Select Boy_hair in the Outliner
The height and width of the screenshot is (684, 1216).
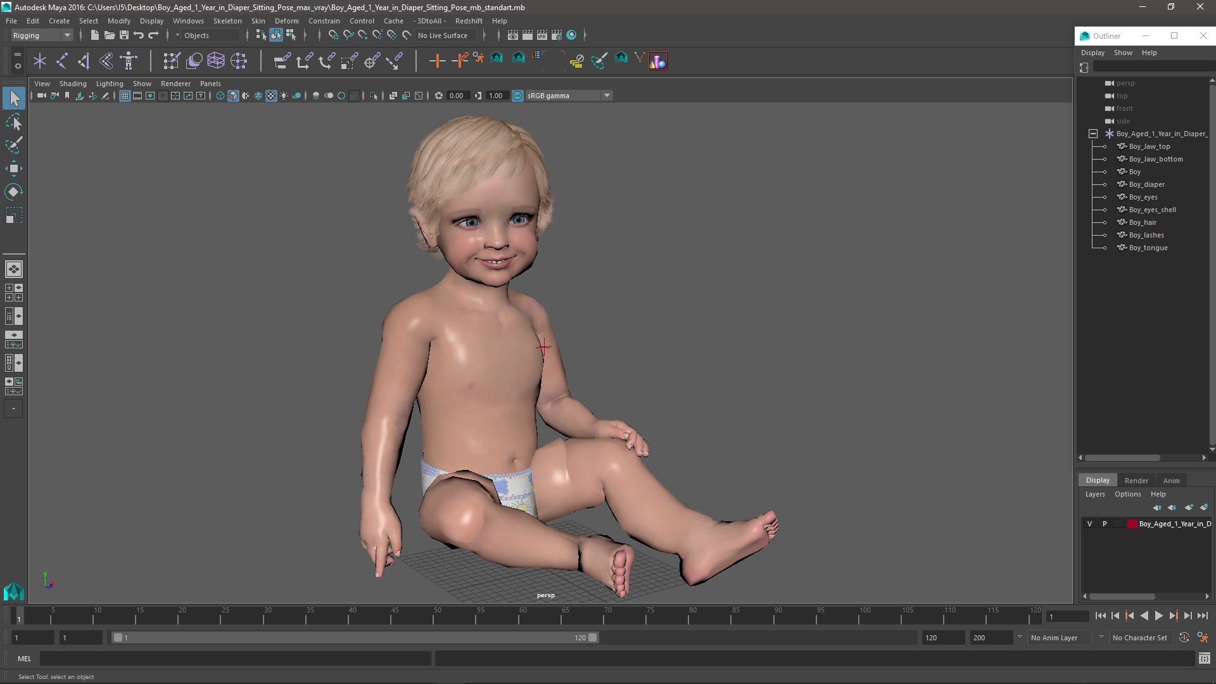[1143, 222]
